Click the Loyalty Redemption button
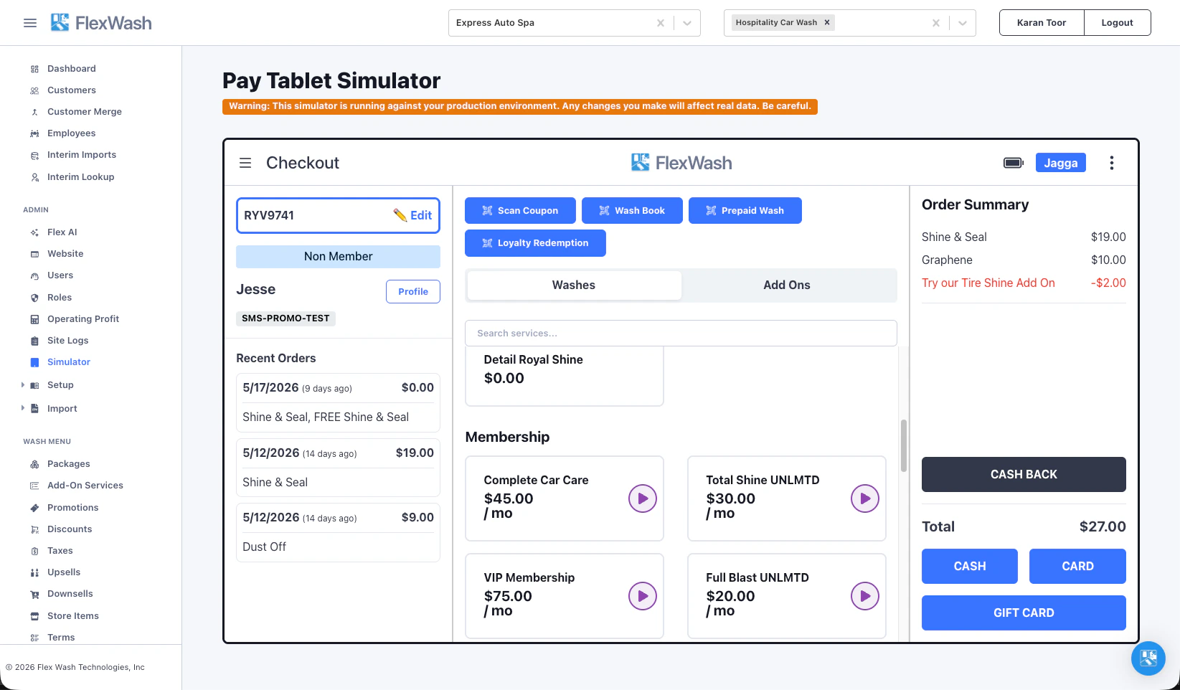Screen dimensions: 1180x690 (535, 243)
